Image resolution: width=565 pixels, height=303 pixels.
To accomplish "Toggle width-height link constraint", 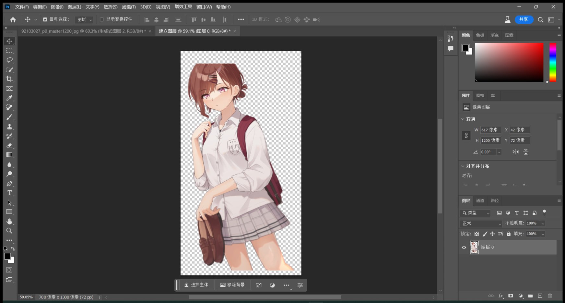I will (x=466, y=135).
